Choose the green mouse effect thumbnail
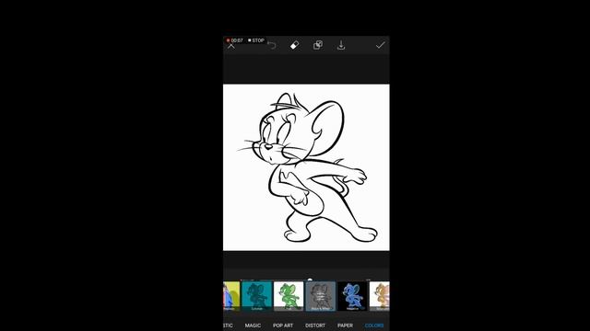This screenshot has height=331, width=590. click(x=289, y=296)
